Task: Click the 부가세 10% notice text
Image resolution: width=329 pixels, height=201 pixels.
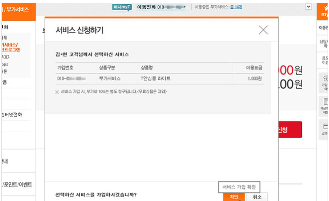Action: pyautogui.click(x=111, y=91)
